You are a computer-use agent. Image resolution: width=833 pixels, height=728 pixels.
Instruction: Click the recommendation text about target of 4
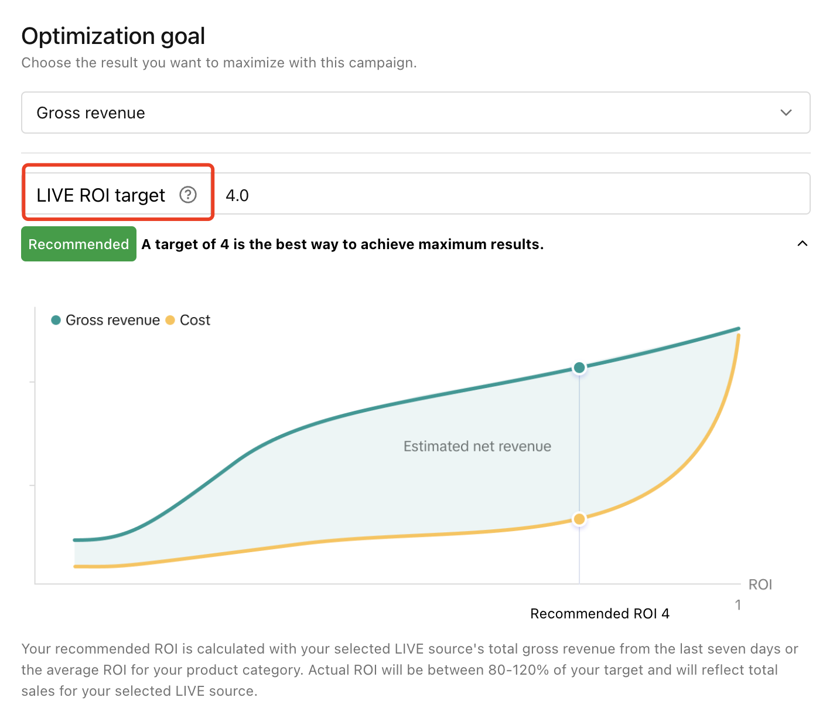343,244
